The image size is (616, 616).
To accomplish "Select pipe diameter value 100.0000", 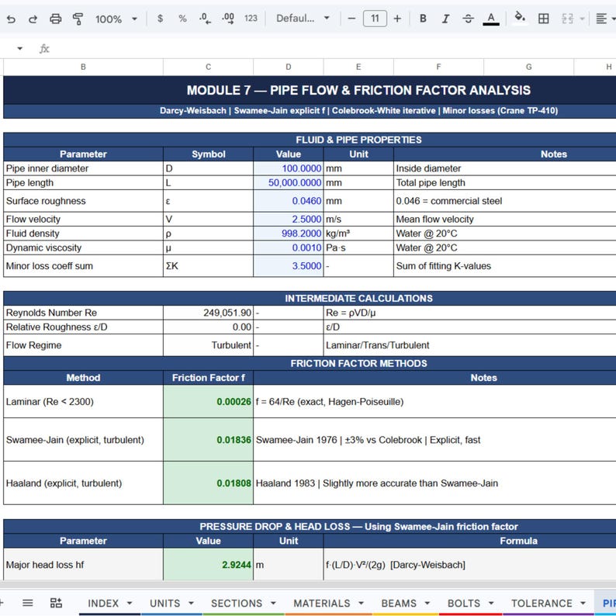I will [289, 168].
